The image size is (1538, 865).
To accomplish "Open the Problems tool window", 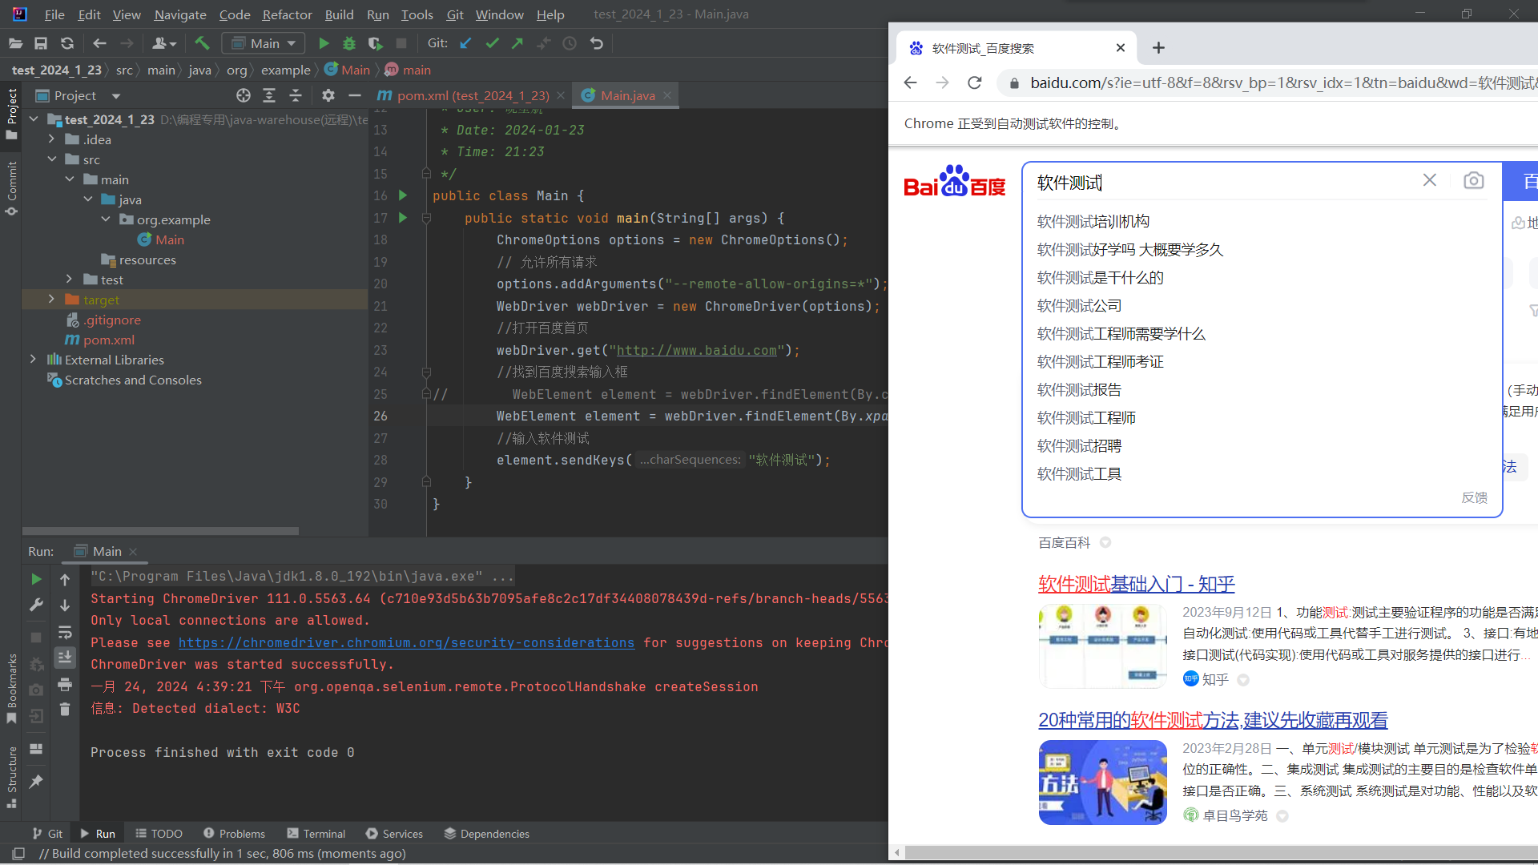I will point(234,834).
